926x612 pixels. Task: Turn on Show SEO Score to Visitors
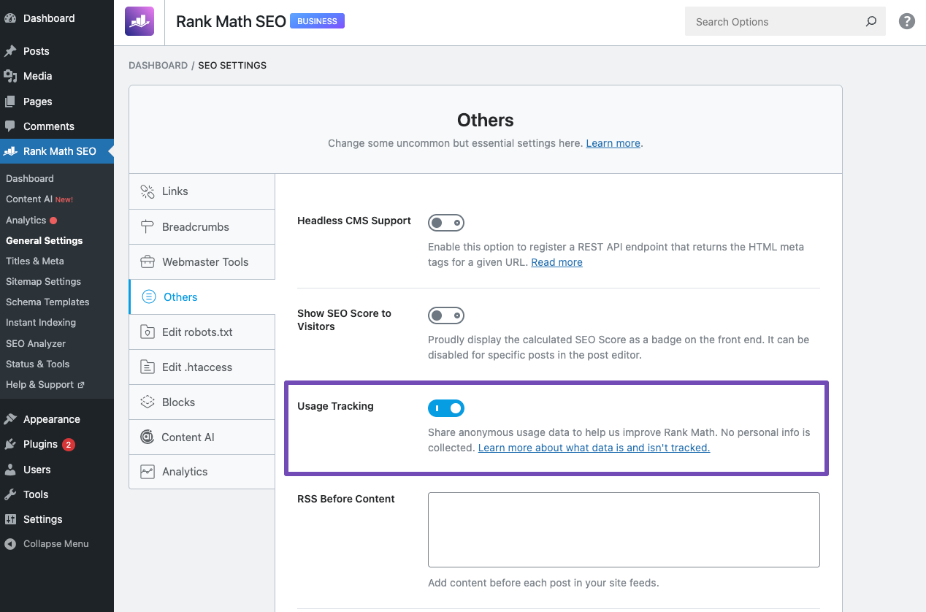[446, 315]
